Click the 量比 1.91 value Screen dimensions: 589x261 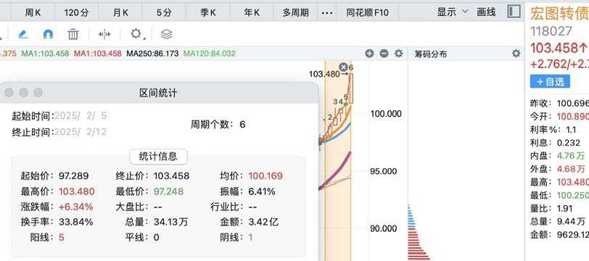point(564,208)
